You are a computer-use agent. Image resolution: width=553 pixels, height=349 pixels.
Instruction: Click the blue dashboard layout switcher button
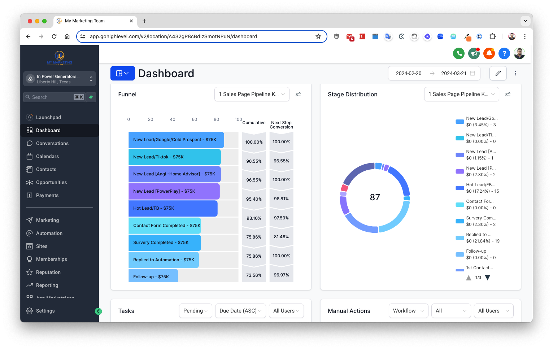[122, 73]
